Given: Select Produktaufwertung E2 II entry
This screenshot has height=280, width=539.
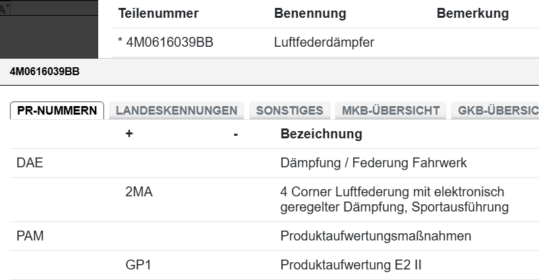Looking at the screenshot, I should click(x=351, y=266).
